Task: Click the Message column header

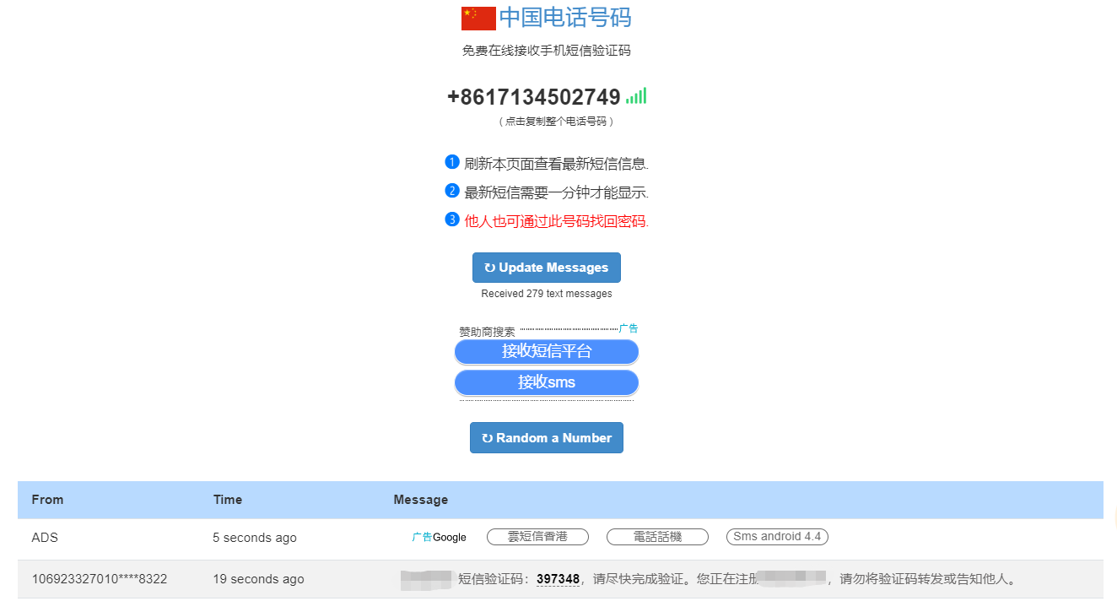Action: coord(420,499)
